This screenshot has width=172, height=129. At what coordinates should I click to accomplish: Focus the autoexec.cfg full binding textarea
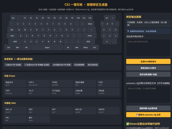pyautogui.click(x=148, y=95)
